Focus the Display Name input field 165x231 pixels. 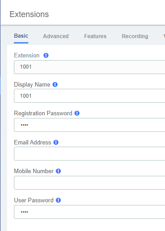(x=90, y=96)
